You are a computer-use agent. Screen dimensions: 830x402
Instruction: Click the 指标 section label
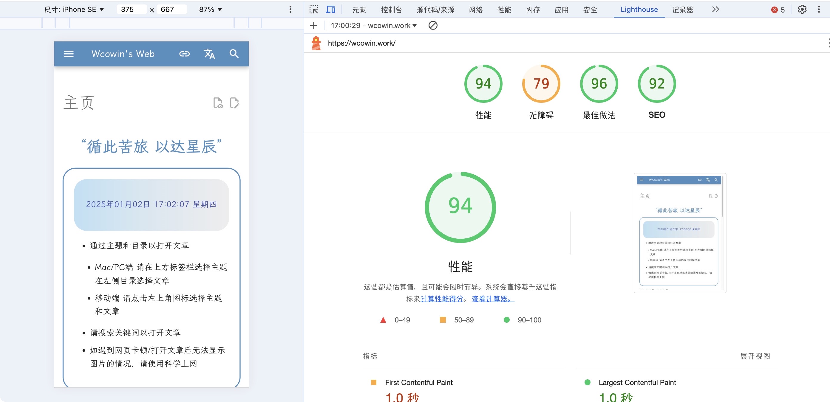coord(370,356)
